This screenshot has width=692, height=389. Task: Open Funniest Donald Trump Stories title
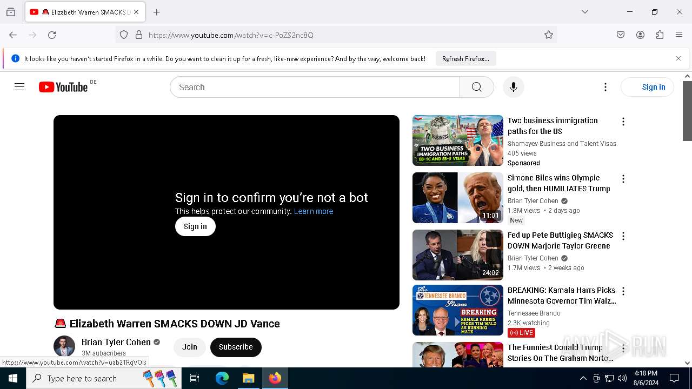(561, 353)
